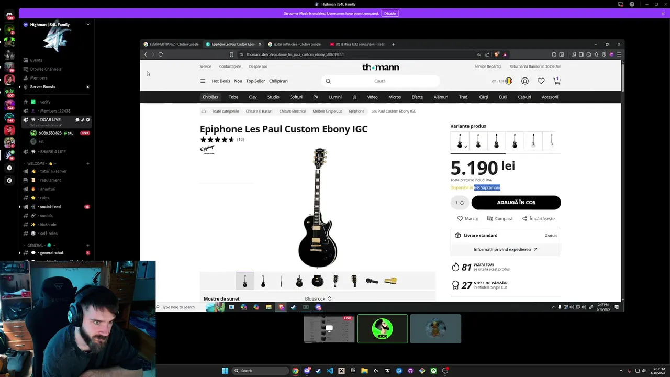Select the second product variant thumbnail
The width and height of the screenshot is (670, 377).
click(478, 141)
